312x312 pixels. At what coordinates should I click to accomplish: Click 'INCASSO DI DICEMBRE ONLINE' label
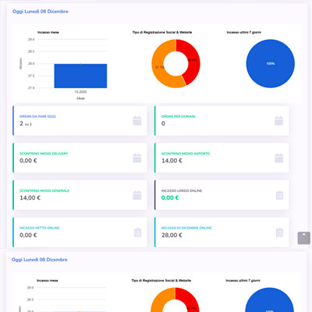click(x=186, y=228)
